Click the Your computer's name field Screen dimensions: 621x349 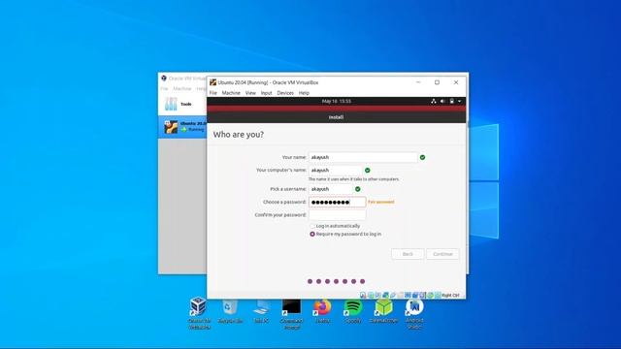(335, 171)
